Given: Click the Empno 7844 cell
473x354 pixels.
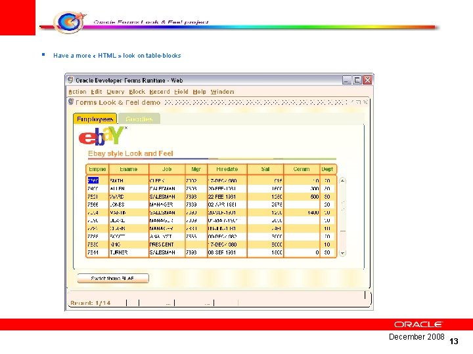Looking at the screenshot, I should click(97, 252).
